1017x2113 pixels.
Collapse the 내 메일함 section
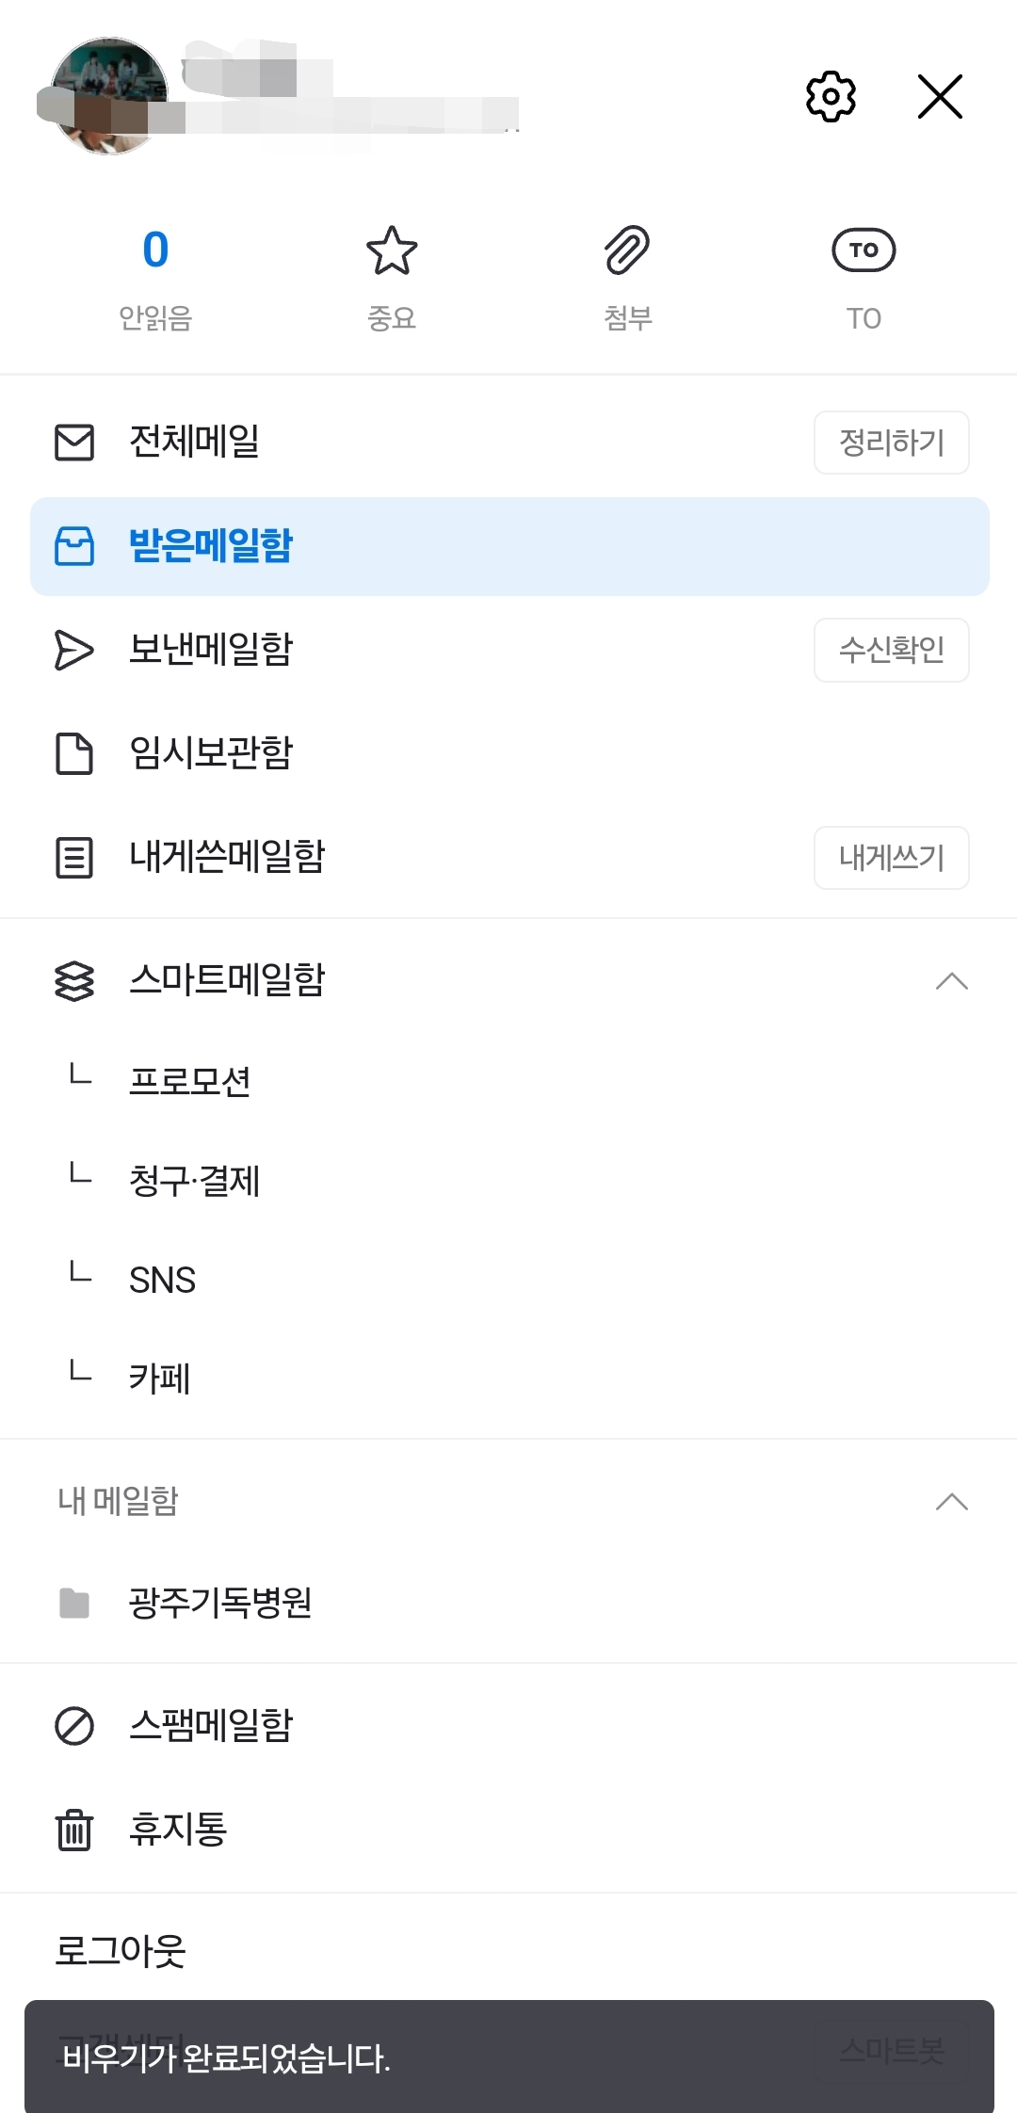(x=951, y=1502)
